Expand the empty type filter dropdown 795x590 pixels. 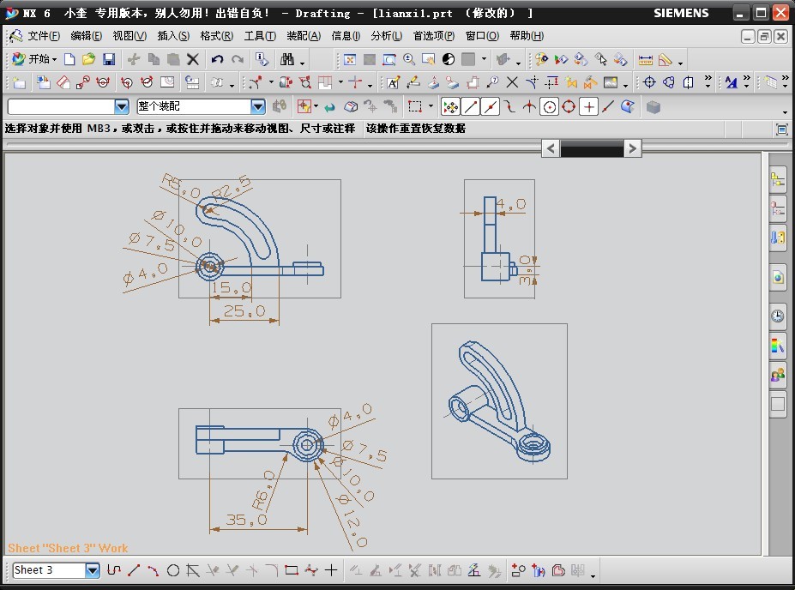click(121, 106)
